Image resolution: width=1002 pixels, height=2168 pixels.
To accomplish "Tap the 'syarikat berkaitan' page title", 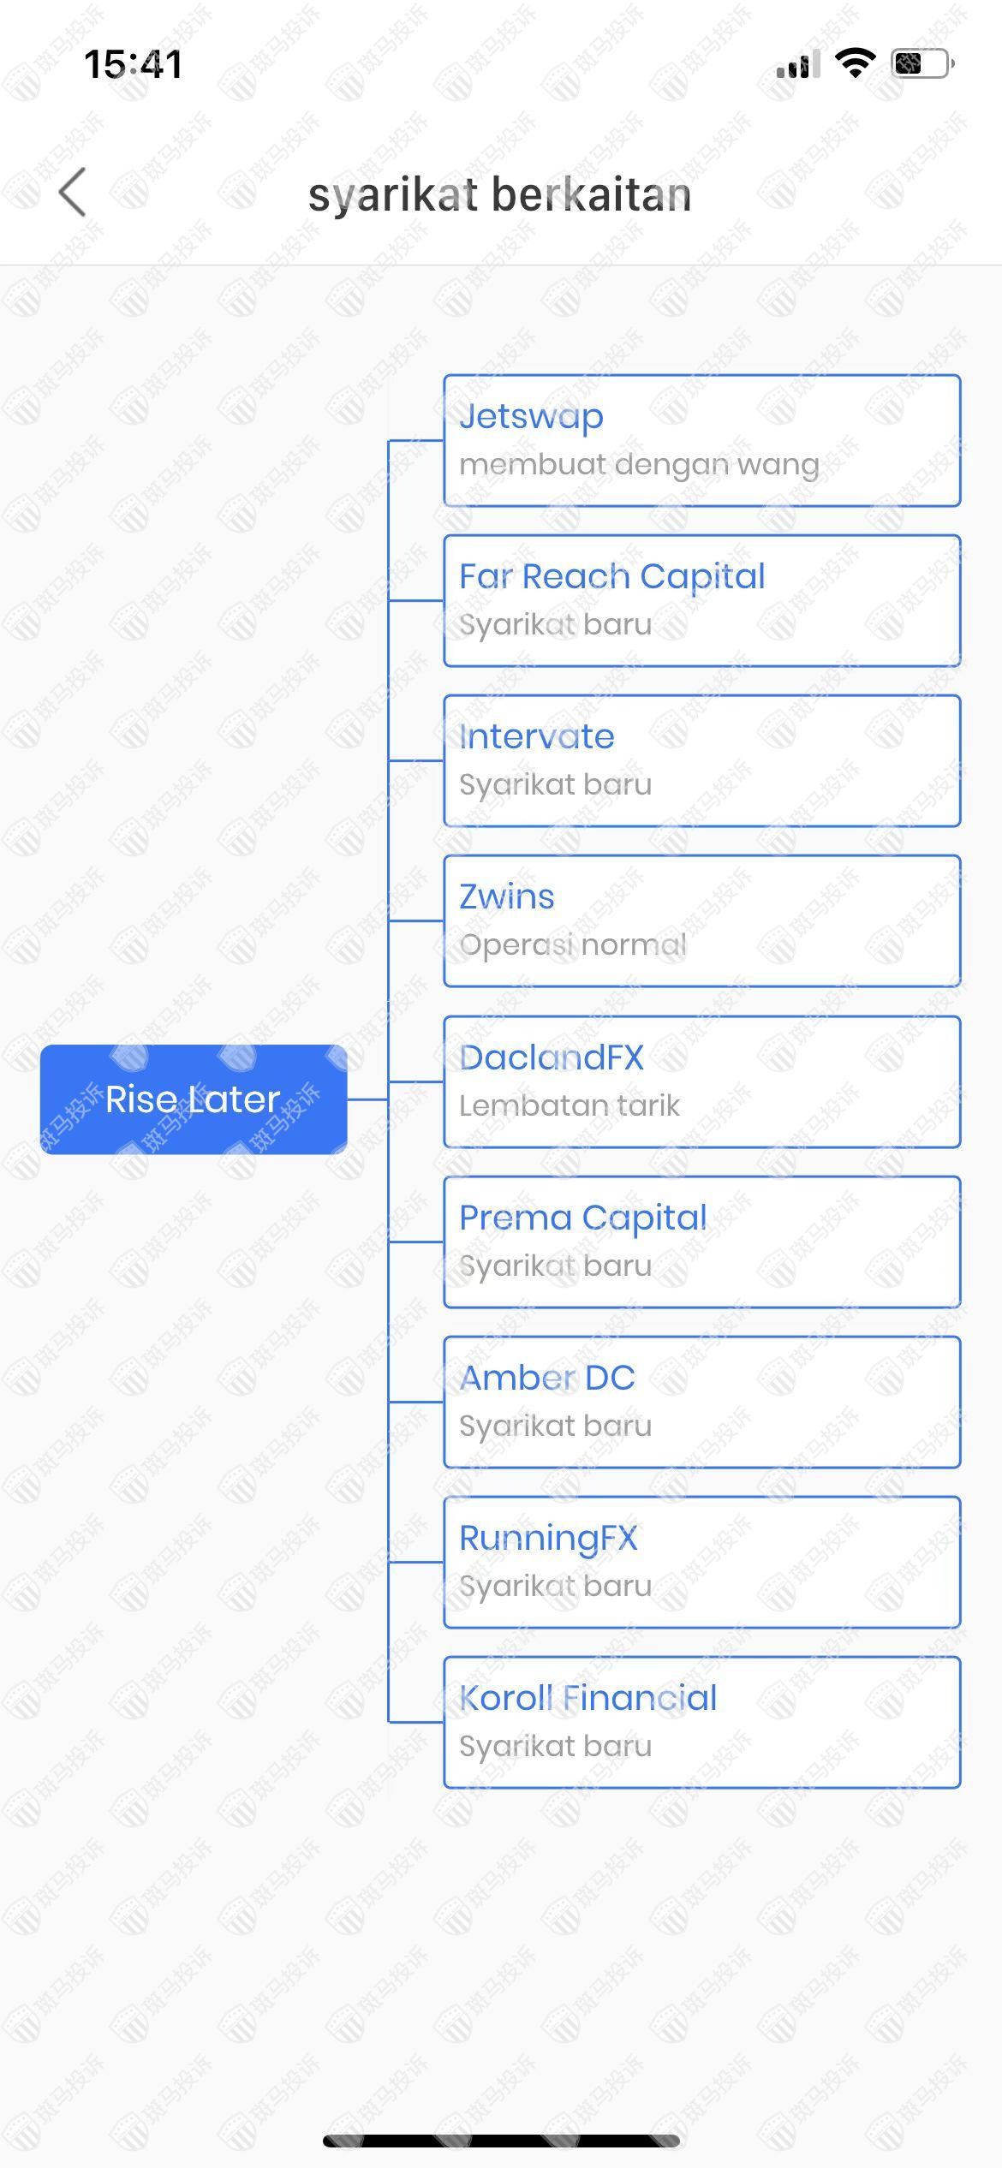I will tap(499, 194).
